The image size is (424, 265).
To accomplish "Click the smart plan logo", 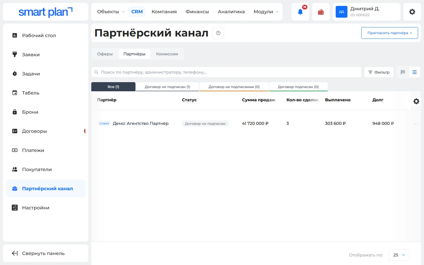I will pyautogui.click(x=45, y=12).
